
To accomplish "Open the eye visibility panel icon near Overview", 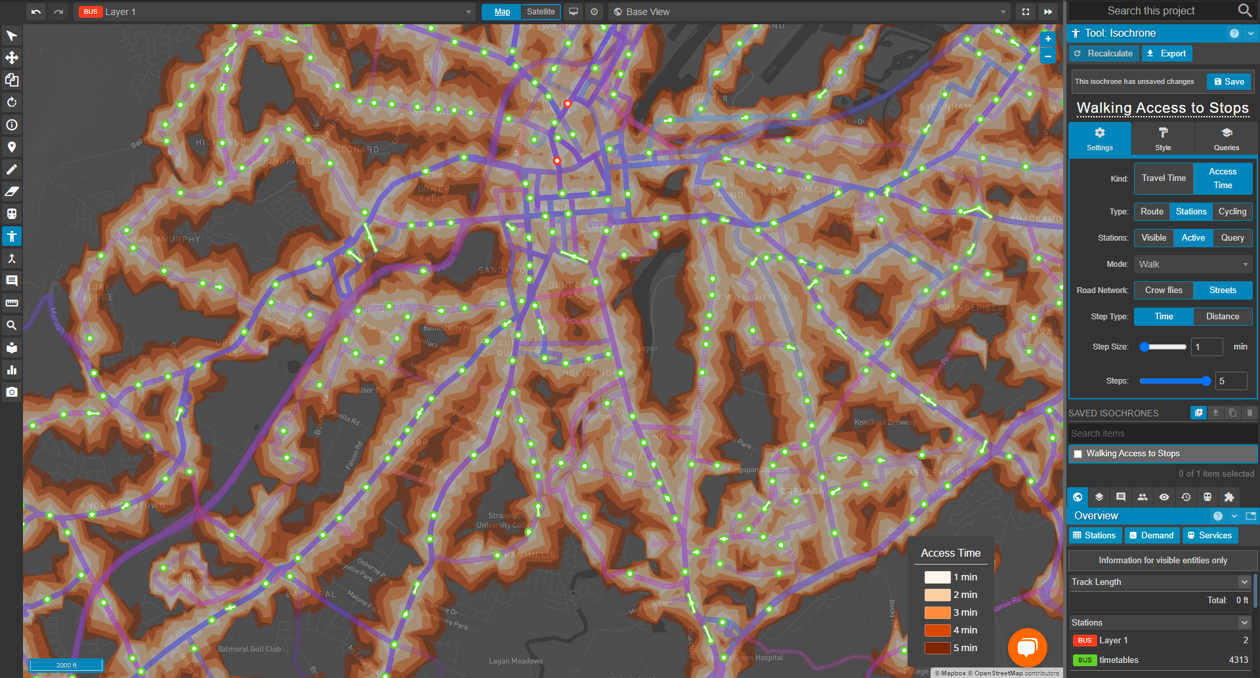I will 1164,497.
